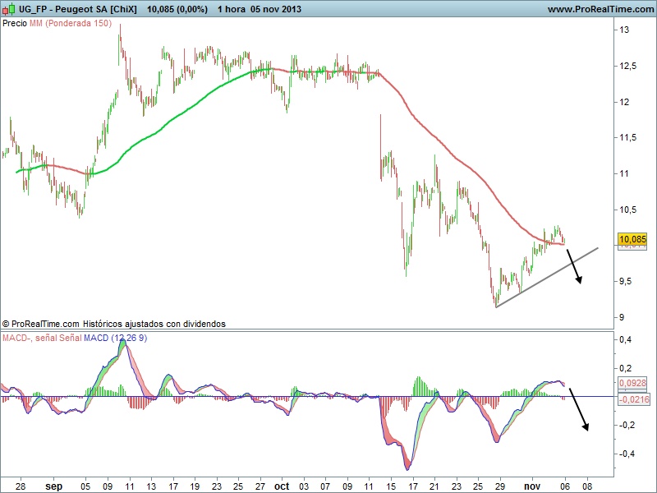Click the '05 nov 2013' date in header
Viewport: 657px width, 493px height.
[x=276, y=9]
